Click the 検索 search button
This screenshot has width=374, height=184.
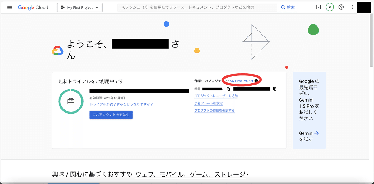(x=288, y=7)
